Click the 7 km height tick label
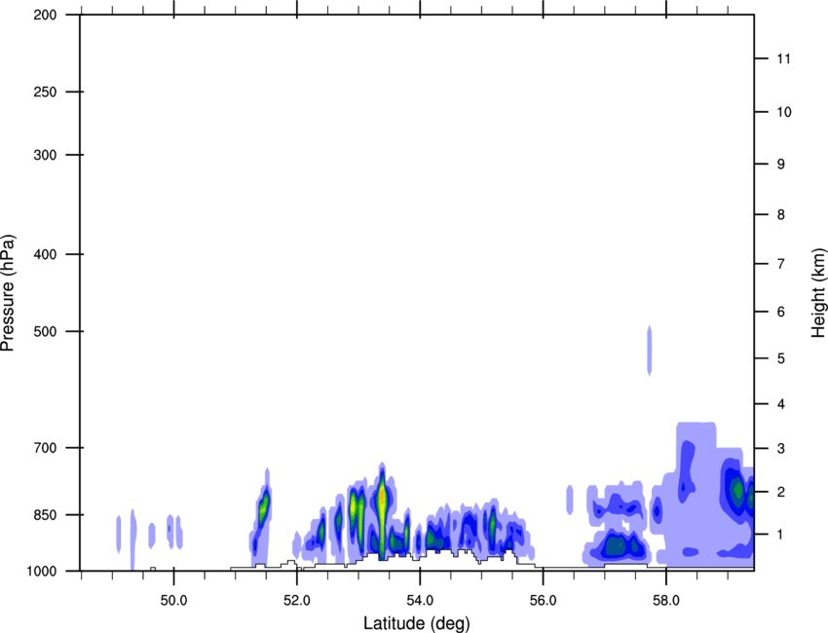Screen dimensions: 828x633 [781, 264]
